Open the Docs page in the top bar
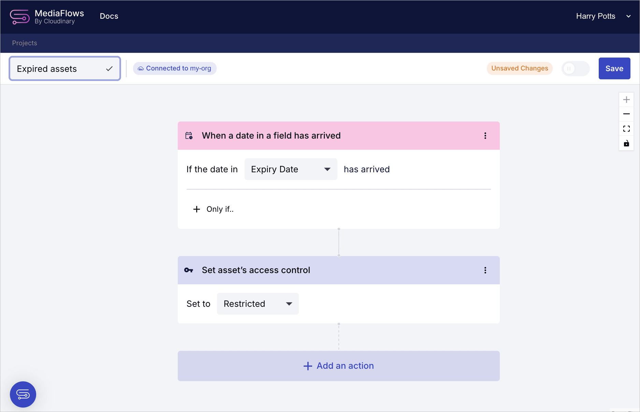Image resolution: width=640 pixels, height=412 pixels. (109, 16)
